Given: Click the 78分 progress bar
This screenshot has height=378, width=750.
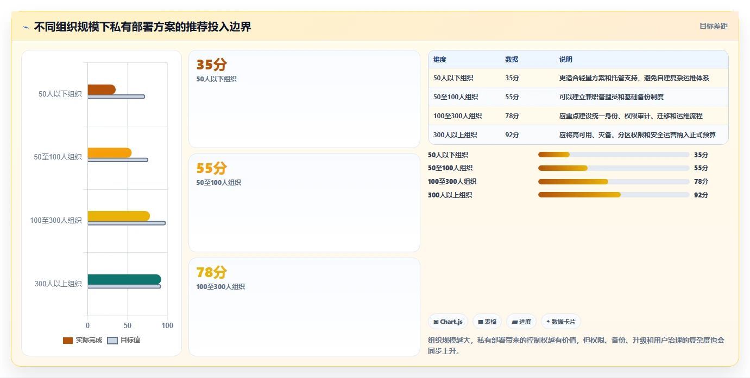Looking at the screenshot, I should (614, 182).
